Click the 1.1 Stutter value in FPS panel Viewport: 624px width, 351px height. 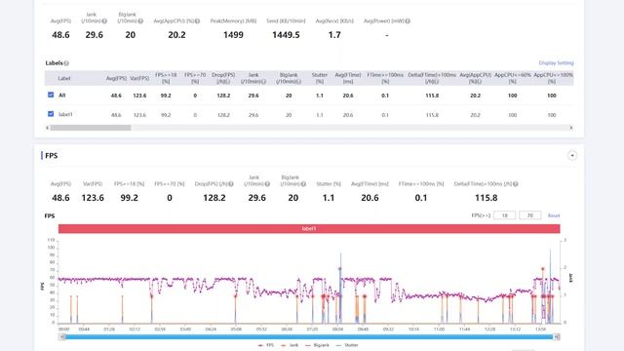329,198
